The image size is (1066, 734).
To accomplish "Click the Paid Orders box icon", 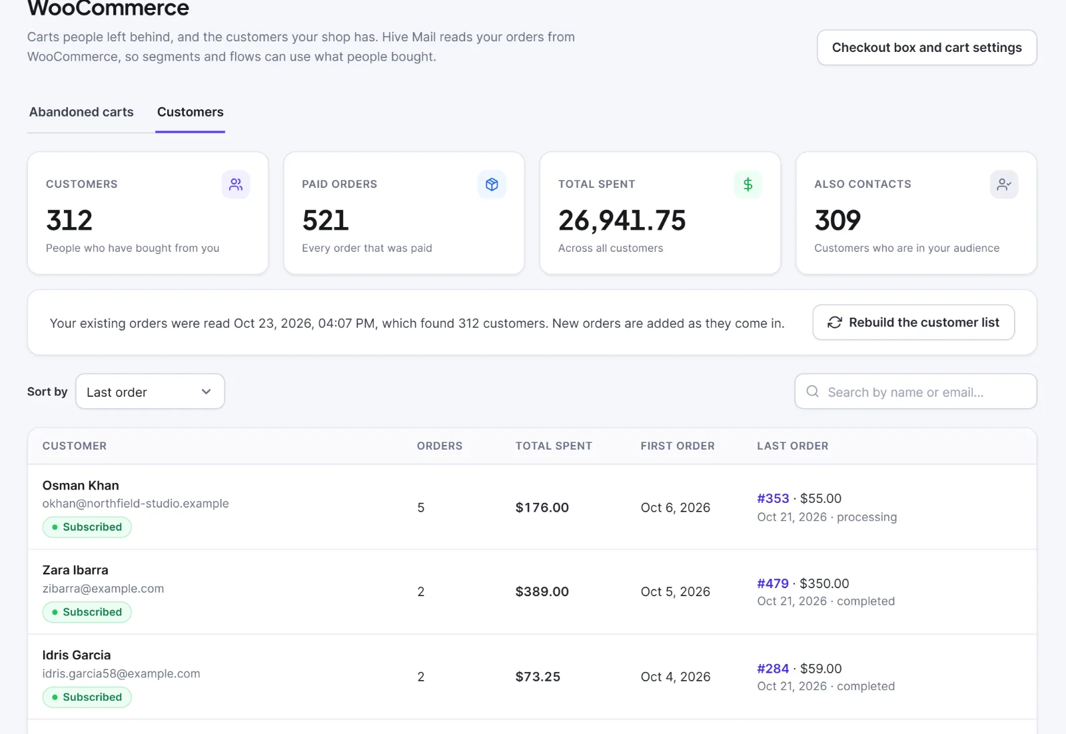I will pyautogui.click(x=492, y=184).
